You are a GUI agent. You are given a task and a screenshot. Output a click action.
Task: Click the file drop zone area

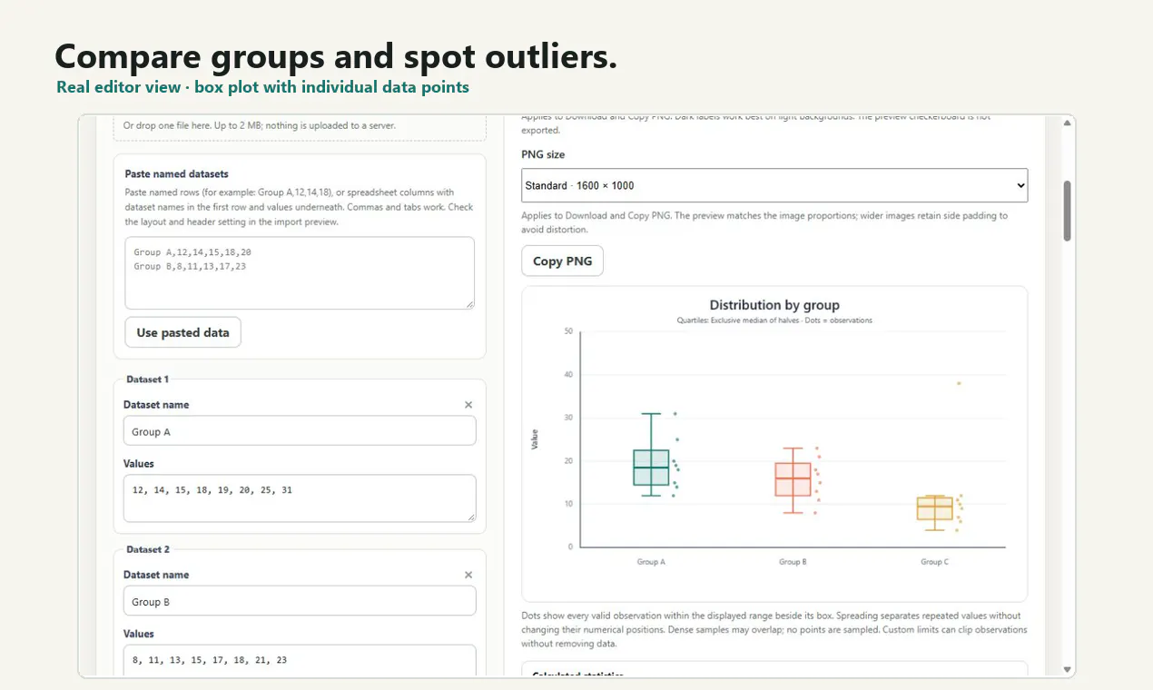(x=300, y=127)
